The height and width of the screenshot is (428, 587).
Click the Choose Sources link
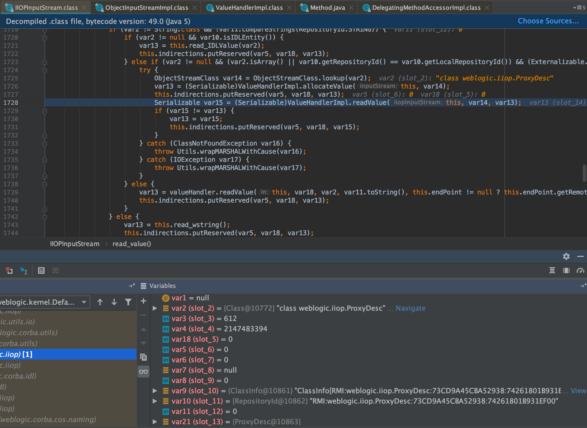(x=548, y=21)
